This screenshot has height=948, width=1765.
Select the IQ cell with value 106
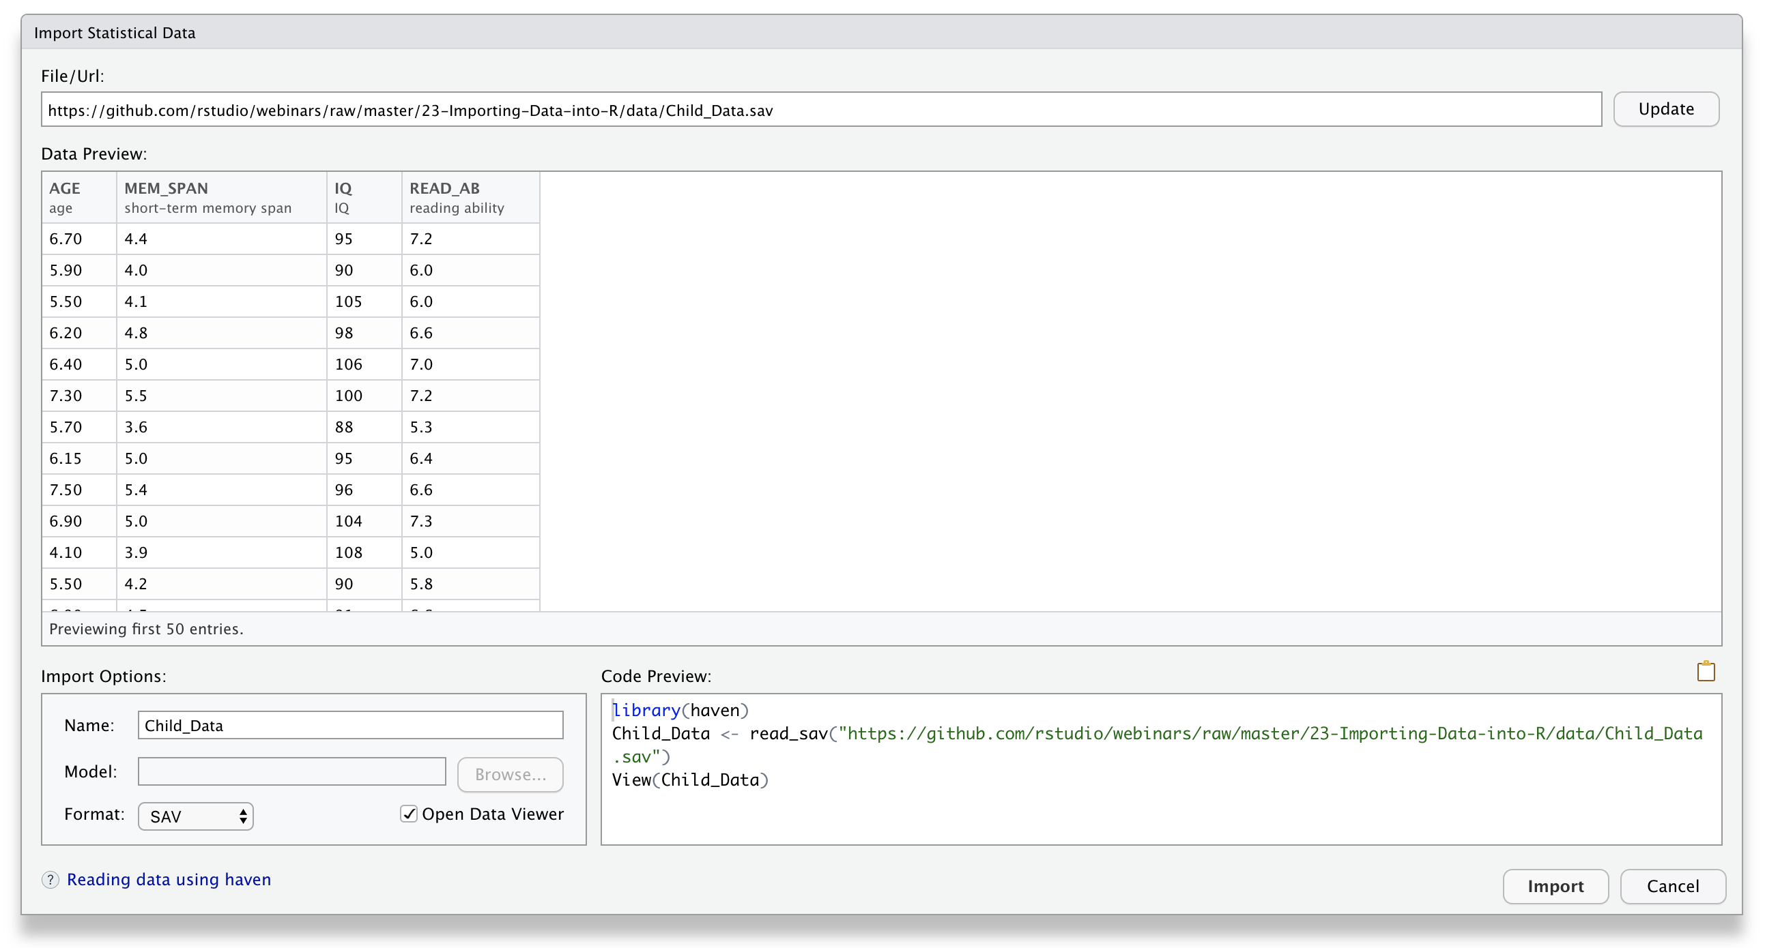pyautogui.click(x=364, y=365)
